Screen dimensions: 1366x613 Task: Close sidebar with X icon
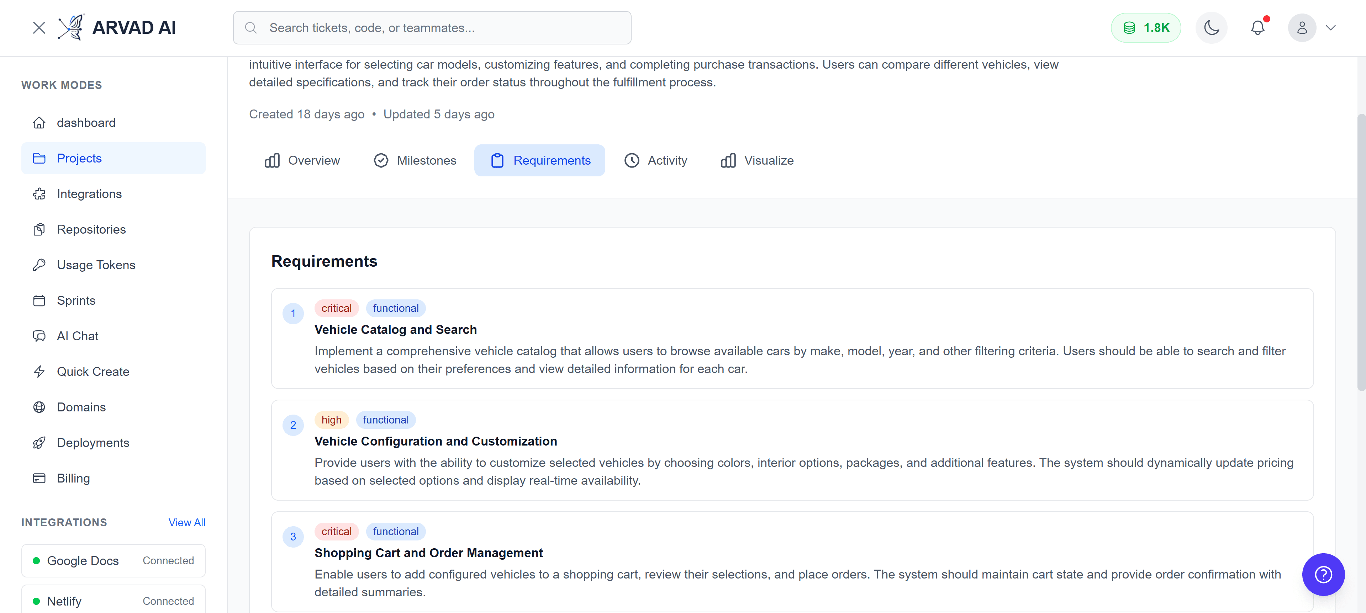tap(39, 27)
